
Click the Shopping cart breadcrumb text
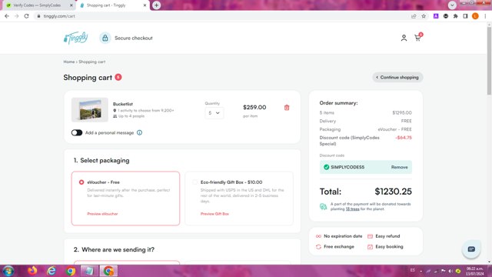click(92, 62)
